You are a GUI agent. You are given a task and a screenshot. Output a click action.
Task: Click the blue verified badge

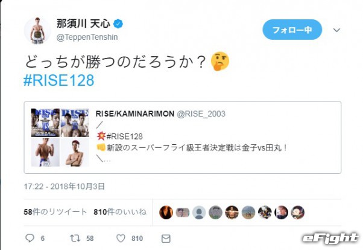119,24
